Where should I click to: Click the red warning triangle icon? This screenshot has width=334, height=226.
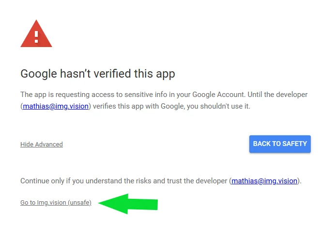click(36, 33)
